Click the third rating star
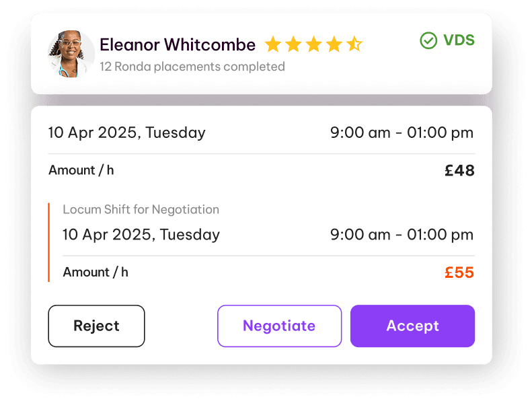This screenshot has height=403, width=532. (314, 44)
